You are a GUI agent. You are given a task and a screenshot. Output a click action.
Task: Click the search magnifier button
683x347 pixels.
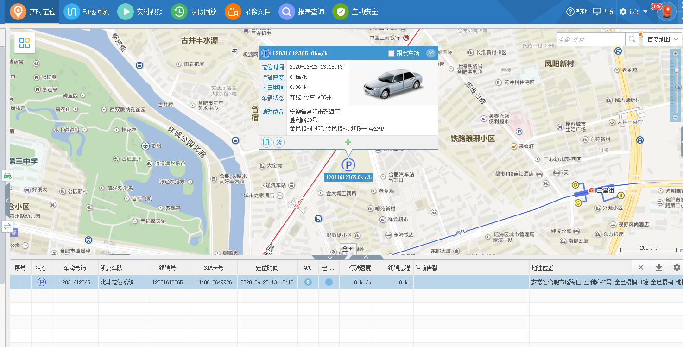(632, 39)
